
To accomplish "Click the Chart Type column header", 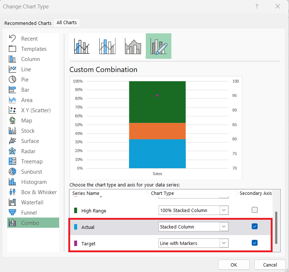I will click(x=162, y=193).
